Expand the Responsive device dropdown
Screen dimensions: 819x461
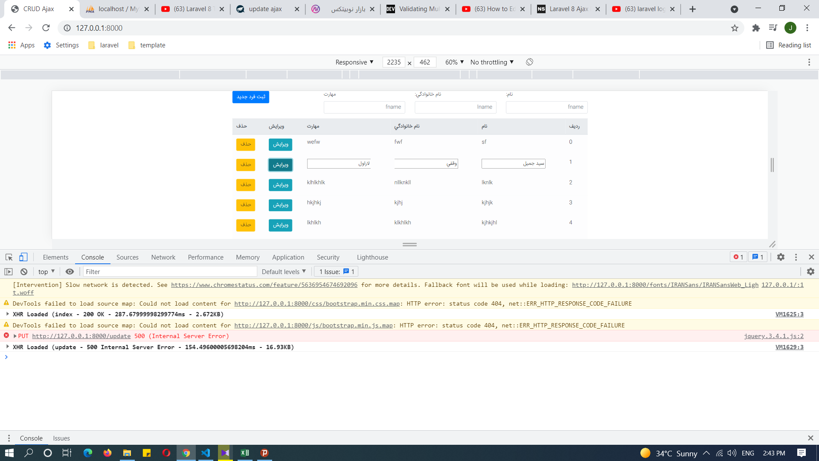[x=354, y=62]
